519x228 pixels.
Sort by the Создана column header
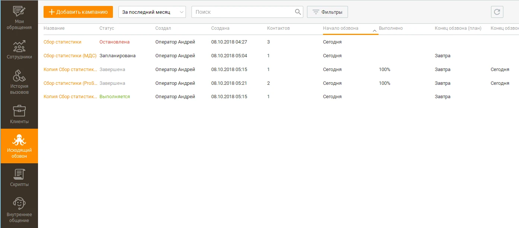coord(220,28)
